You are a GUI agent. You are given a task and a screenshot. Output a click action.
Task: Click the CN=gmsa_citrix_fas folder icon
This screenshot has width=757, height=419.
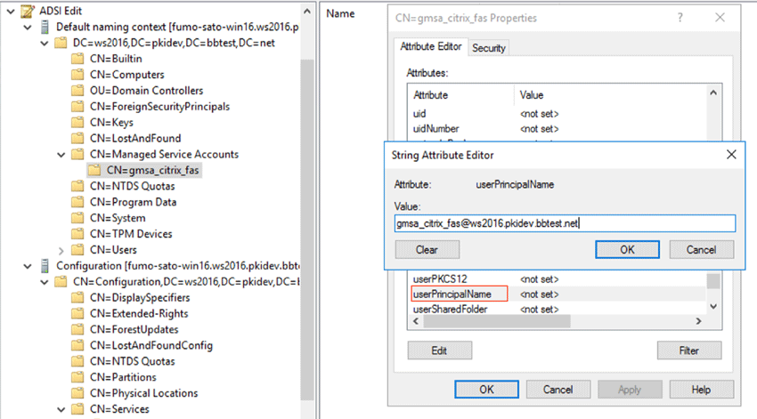pyautogui.click(x=94, y=170)
